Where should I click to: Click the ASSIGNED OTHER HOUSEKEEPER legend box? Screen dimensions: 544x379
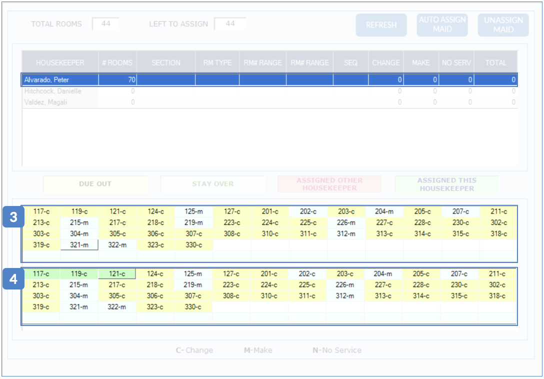329,184
